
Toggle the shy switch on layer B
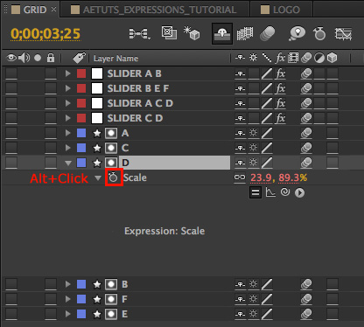(x=240, y=284)
